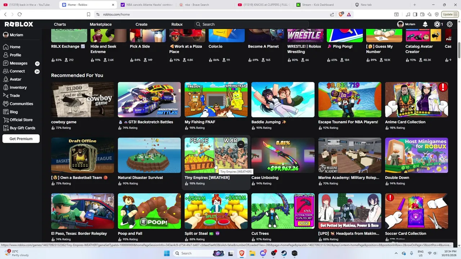Screen dimensions: 461x259
Task: Open Roblox settings gear
Action: pos(449,24)
